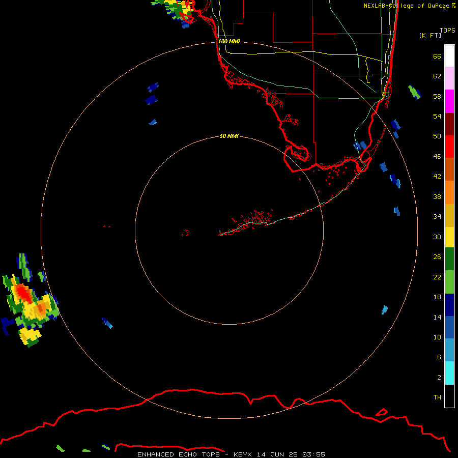Select the magenta legend color band
This screenshot has width=458, height=458.
point(449,101)
